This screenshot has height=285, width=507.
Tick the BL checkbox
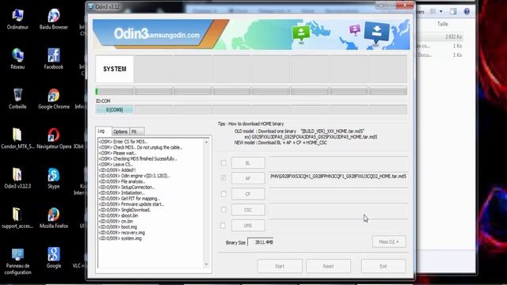click(x=223, y=162)
